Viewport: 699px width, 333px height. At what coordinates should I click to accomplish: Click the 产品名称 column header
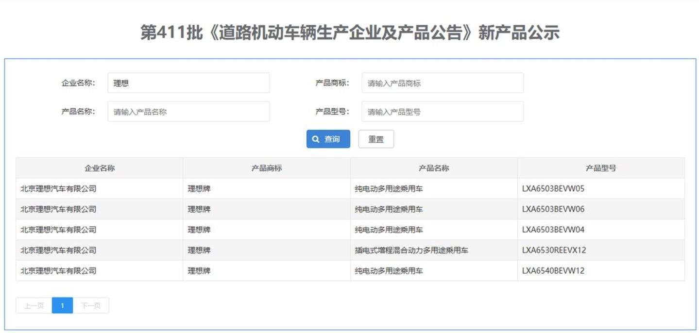tap(434, 168)
